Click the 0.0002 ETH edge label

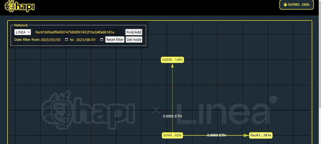(172, 116)
